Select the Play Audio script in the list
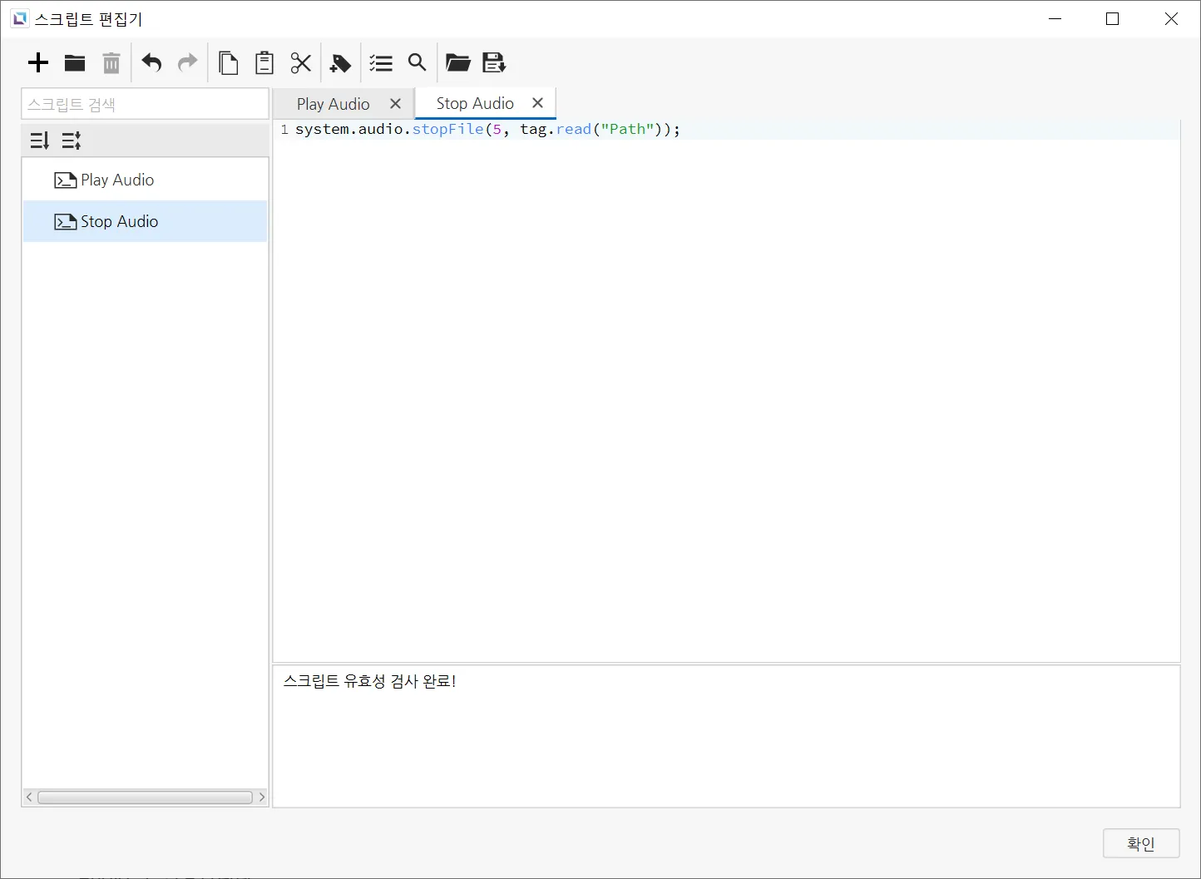The height and width of the screenshot is (879, 1201). [117, 180]
